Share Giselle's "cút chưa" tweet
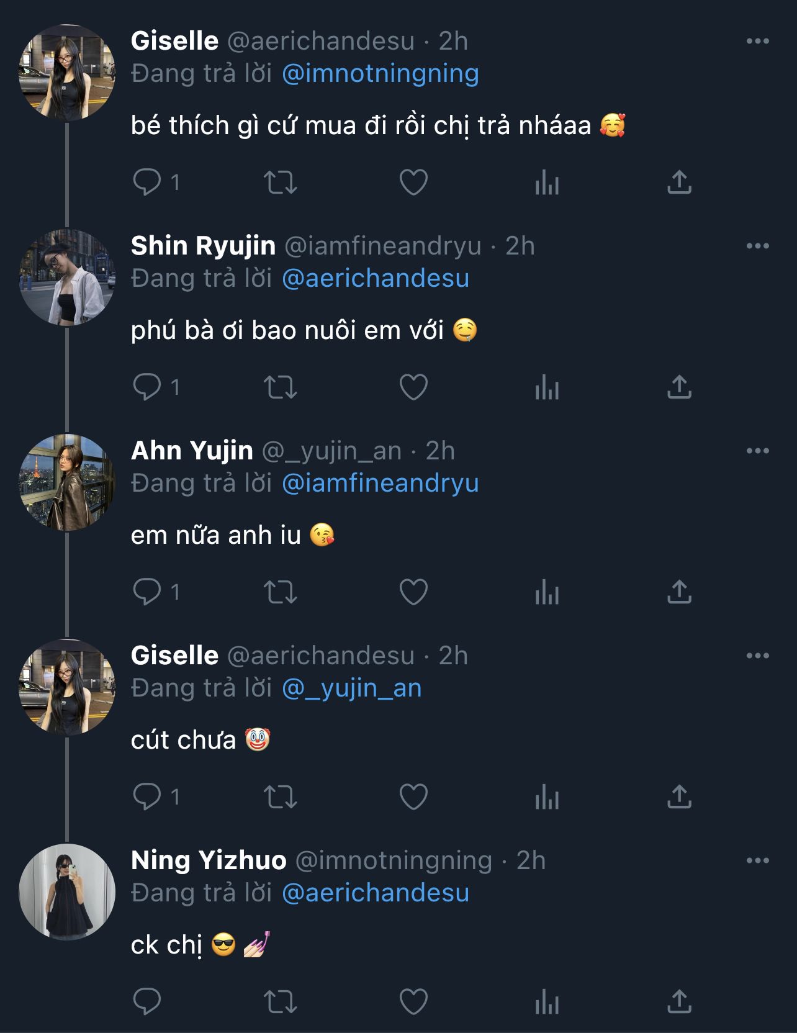 pos(679,797)
